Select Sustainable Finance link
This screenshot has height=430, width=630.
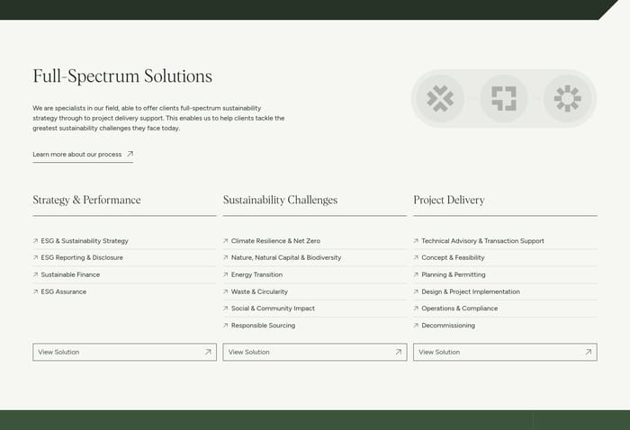point(70,274)
